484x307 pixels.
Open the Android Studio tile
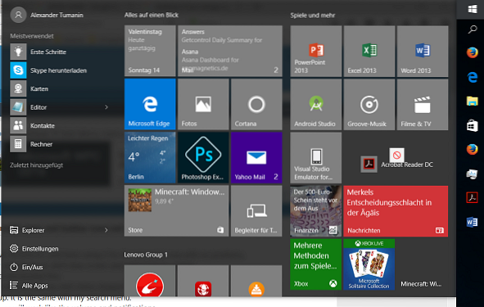pos(316,105)
